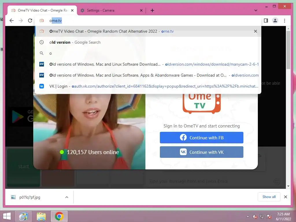This screenshot has height=222, width=296.
Task: Expand the p07lq7pf.jpg download options chevron
Action: click(67, 197)
